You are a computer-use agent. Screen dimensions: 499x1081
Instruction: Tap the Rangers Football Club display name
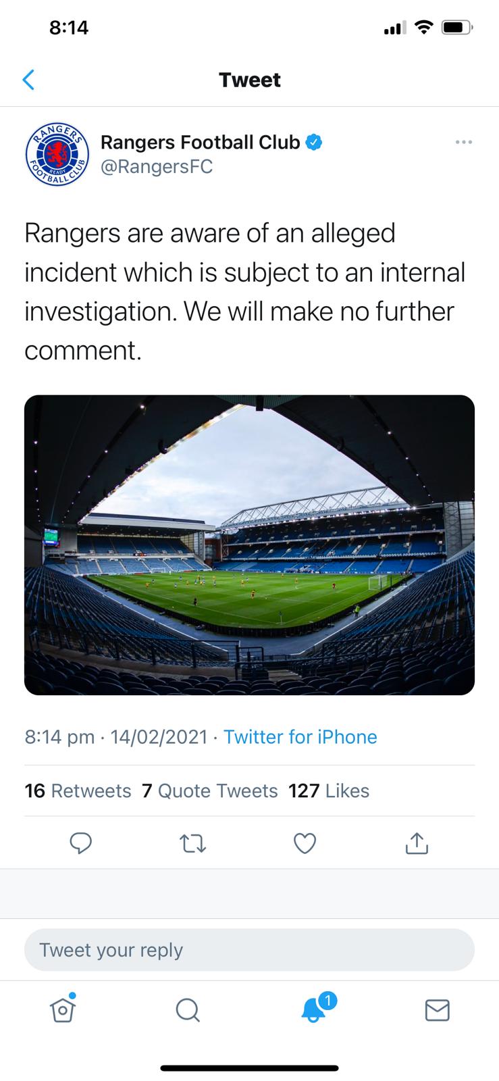coord(200,143)
